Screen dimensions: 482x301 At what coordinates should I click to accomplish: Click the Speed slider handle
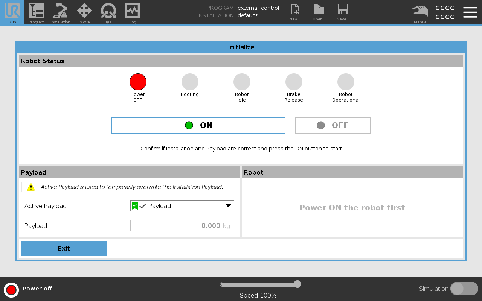[297, 284]
